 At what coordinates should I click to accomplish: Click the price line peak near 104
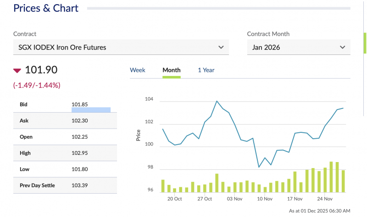pos(217,101)
